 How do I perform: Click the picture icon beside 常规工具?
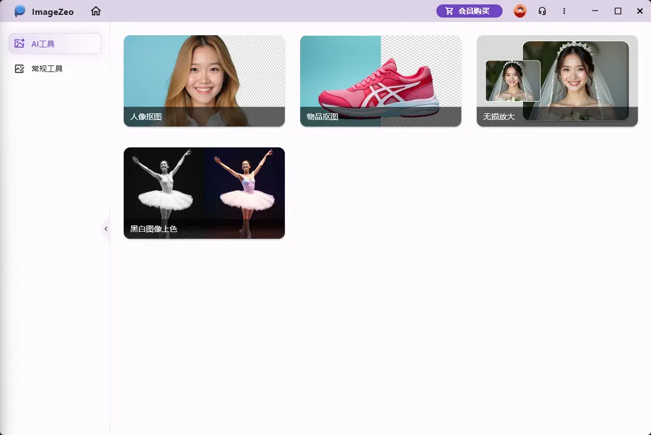[x=20, y=69]
